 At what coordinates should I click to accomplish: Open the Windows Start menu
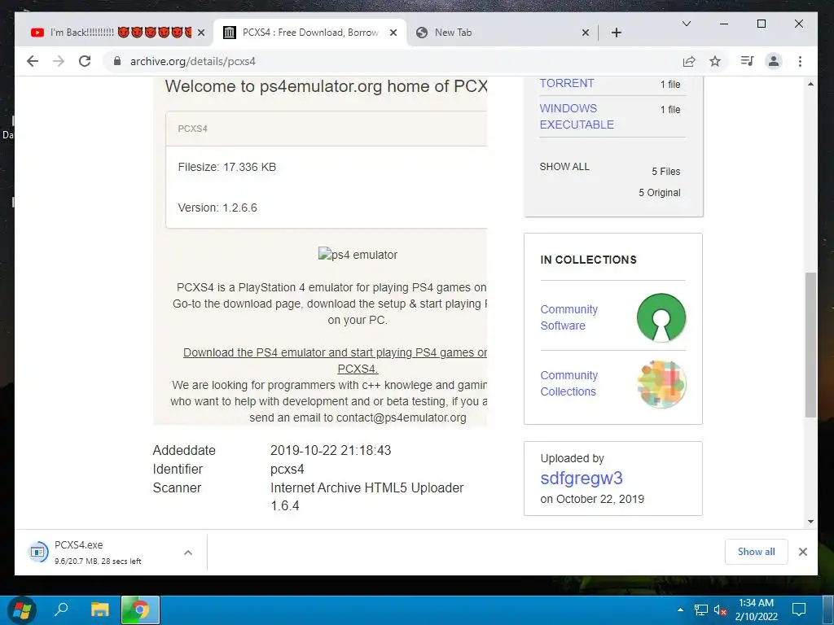pos(22,610)
